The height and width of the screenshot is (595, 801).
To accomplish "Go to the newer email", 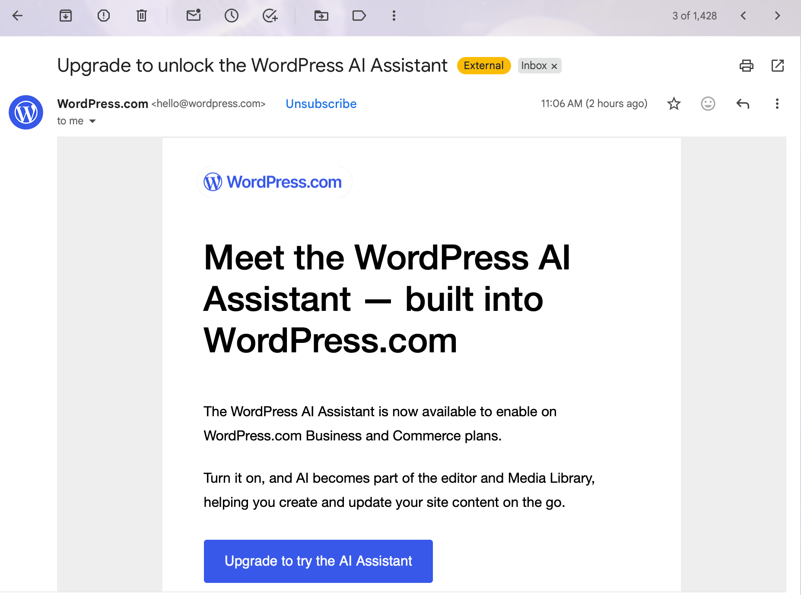I will pyautogui.click(x=743, y=16).
